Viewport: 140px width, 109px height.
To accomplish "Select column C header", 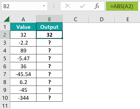I will tap(76, 19).
